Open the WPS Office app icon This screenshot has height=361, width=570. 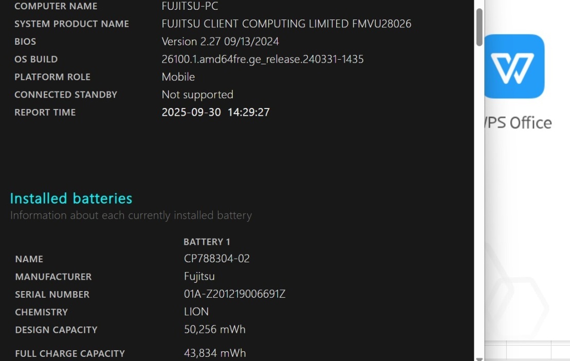point(514,66)
